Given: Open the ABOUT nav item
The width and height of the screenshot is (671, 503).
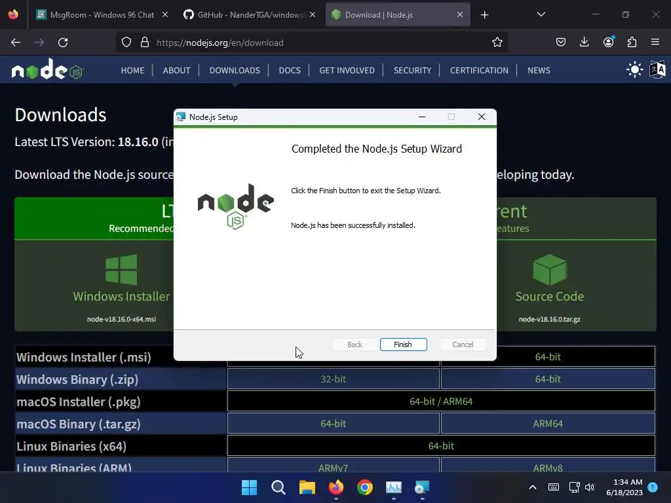Looking at the screenshot, I should [x=176, y=70].
